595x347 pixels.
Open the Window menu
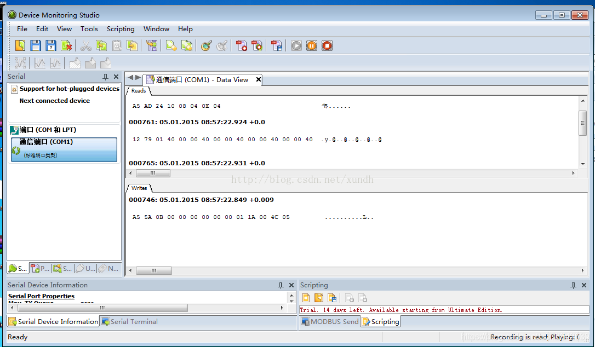pyautogui.click(x=156, y=29)
